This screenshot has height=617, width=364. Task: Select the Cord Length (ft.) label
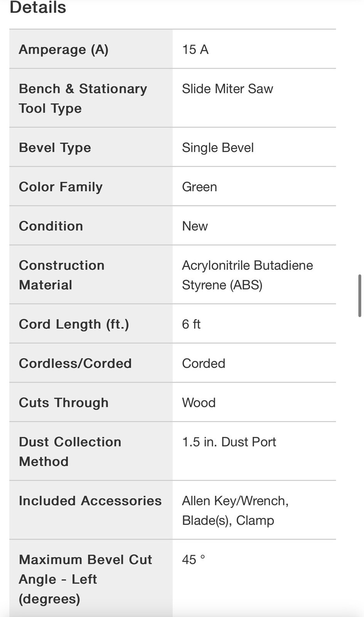74,324
